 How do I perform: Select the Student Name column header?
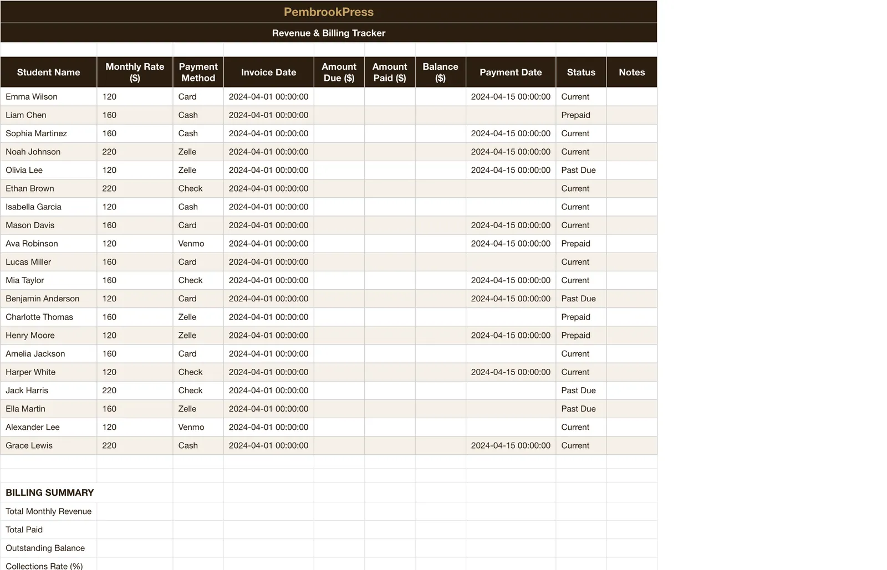[49, 72]
